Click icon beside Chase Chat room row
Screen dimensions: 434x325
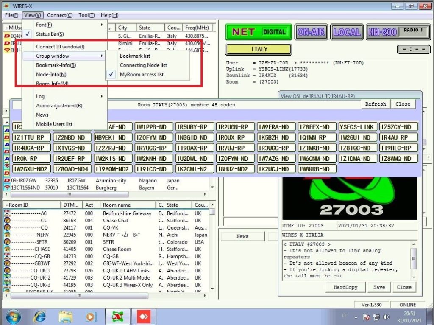click(x=7, y=221)
